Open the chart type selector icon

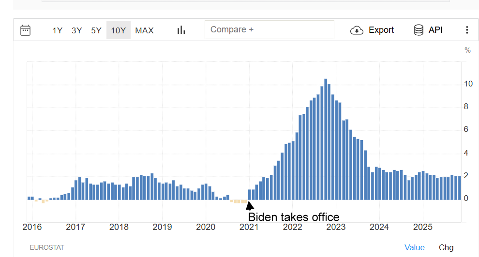[x=181, y=30]
